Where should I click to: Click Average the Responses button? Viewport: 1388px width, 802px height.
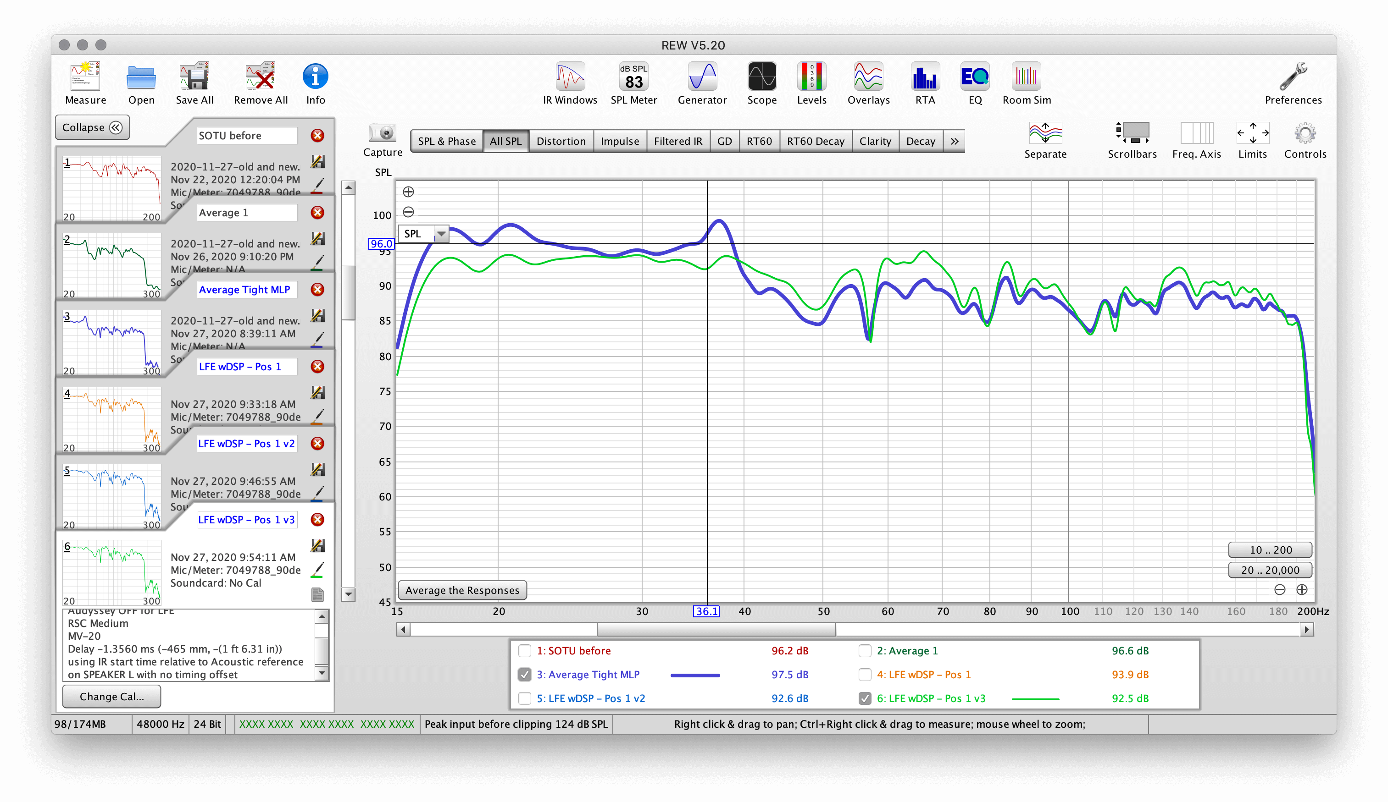pos(462,590)
